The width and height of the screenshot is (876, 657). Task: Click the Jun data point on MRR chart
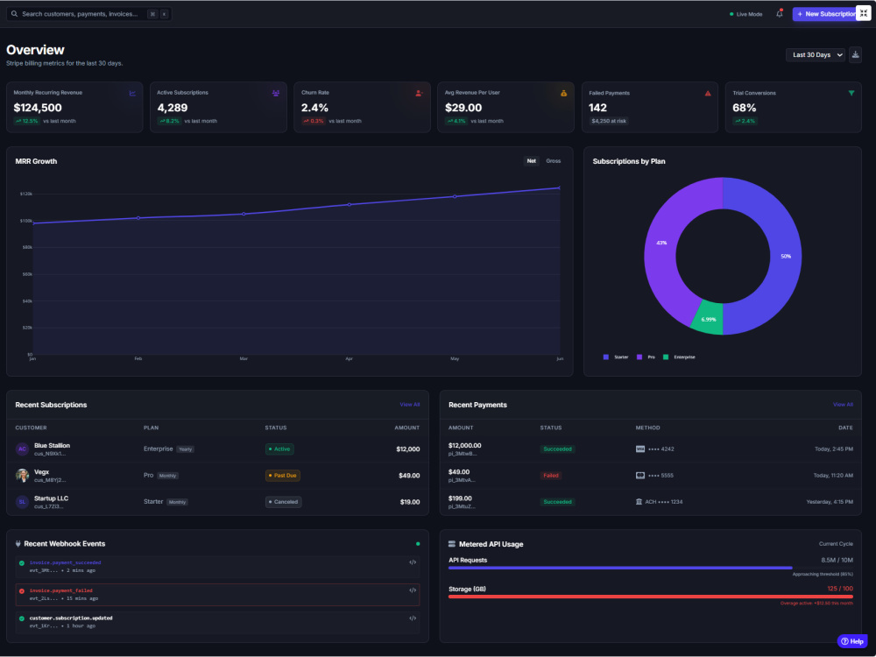coord(559,187)
